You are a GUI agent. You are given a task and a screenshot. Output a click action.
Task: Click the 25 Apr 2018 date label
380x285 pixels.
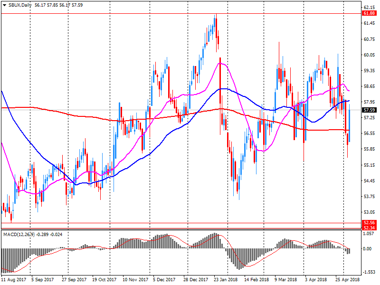(x=347, y=280)
